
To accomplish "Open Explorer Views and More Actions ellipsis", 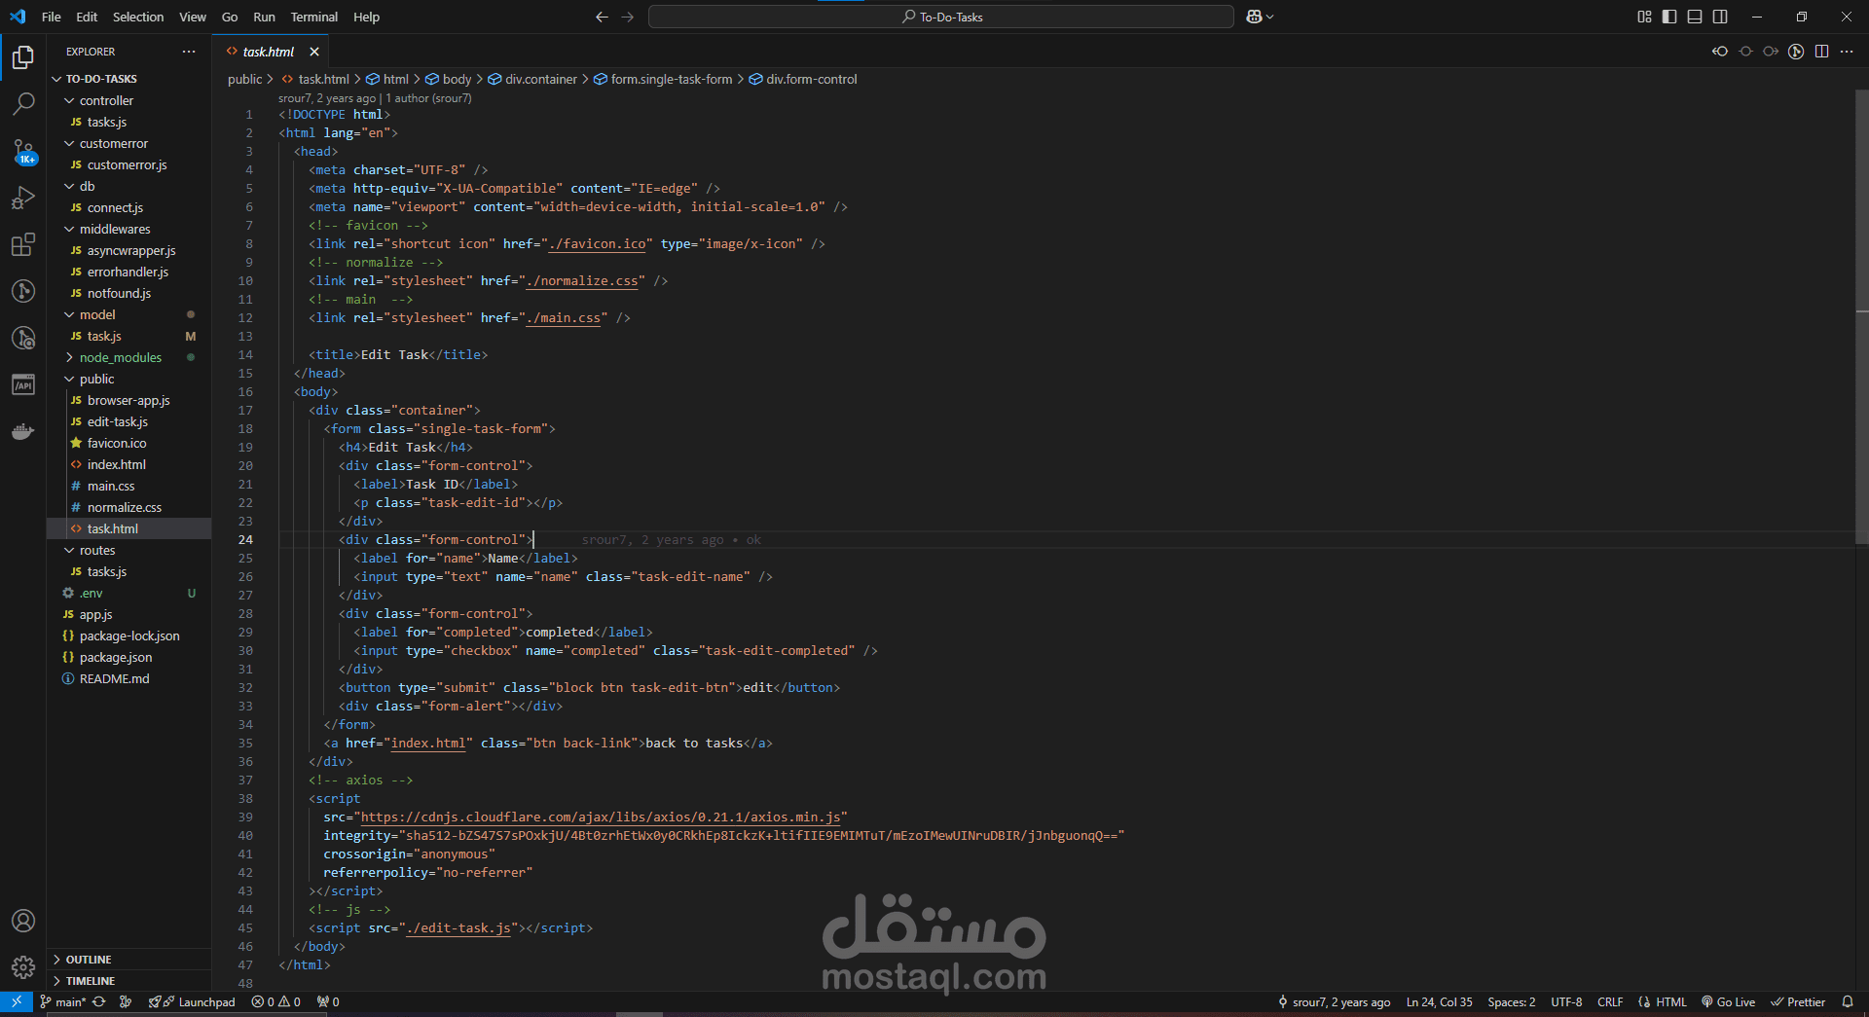I will (189, 52).
